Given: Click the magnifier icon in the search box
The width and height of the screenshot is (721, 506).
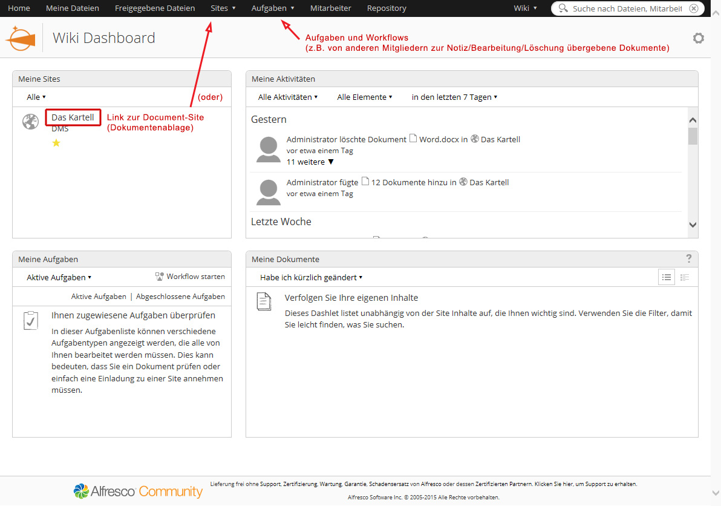Looking at the screenshot, I should pyautogui.click(x=563, y=8).
